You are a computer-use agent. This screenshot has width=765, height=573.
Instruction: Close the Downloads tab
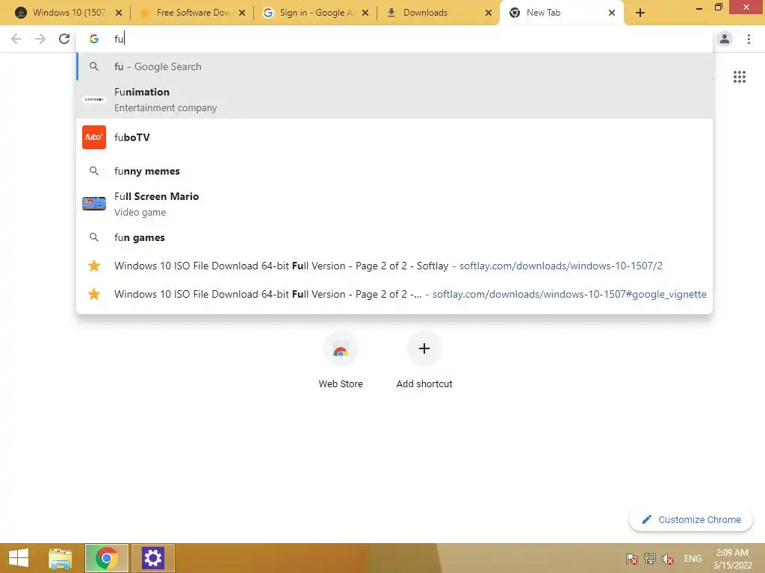tap(489, 13)
